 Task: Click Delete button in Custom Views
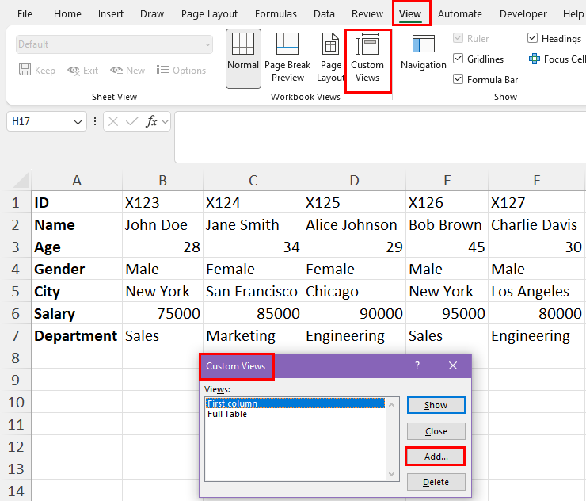[436, 482]
